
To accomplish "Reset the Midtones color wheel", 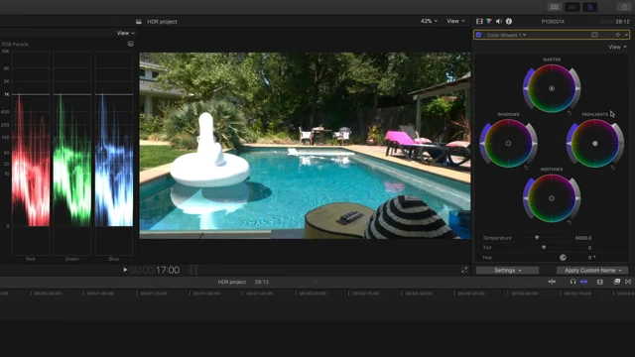I will pos(570,222).
